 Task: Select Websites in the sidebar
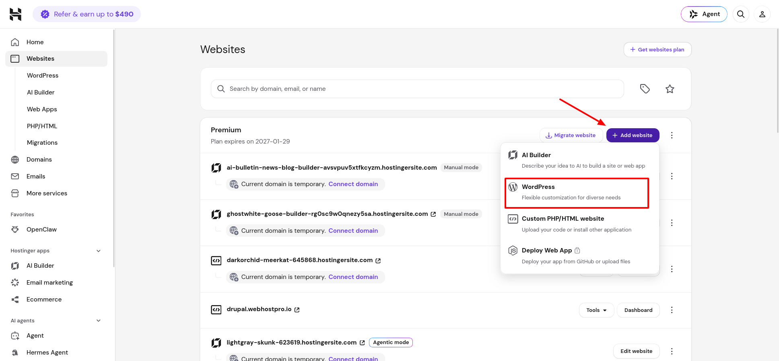[x=56, y=59]
